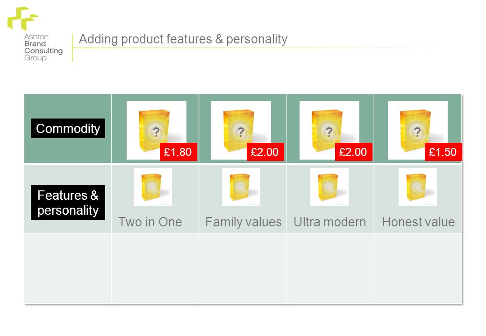Select the Features & personality label
This screenshot has width=486, height=336.
[x=68, y=203]
